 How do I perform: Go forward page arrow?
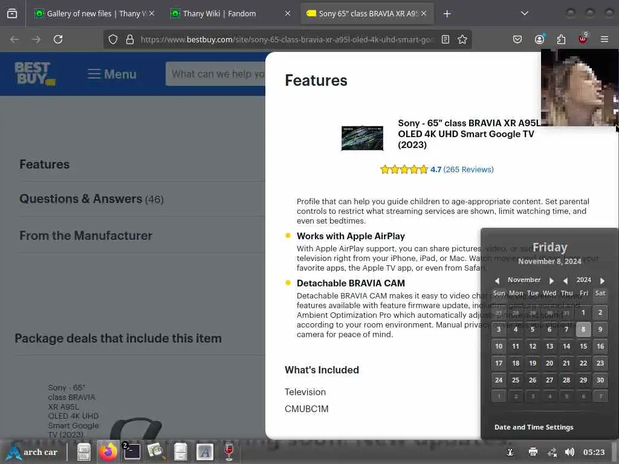36,39
